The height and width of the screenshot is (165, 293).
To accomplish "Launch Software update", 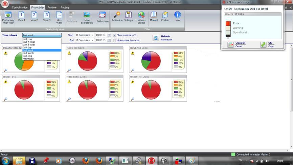I will (x=141, y=18).
